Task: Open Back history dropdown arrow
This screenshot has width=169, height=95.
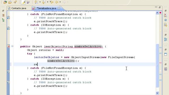Action: click(60, 2)
